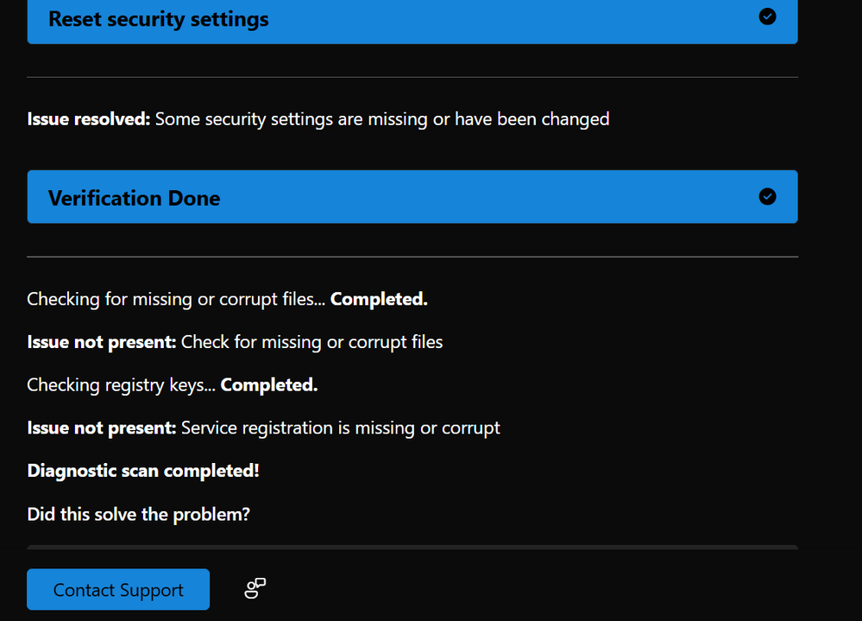Viewport: 862px width, 621px height.
Task: Click the 'Checking registry keys...' status text
Action: pyautogui.click(x=122, y=385)
